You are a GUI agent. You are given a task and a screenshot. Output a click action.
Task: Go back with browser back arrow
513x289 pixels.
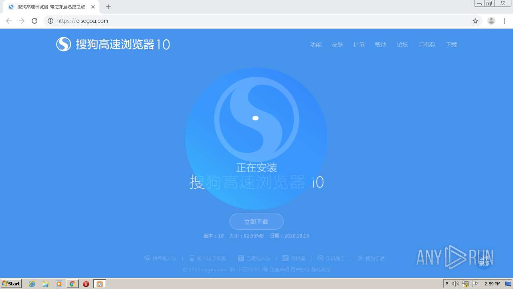click(9, 21)
